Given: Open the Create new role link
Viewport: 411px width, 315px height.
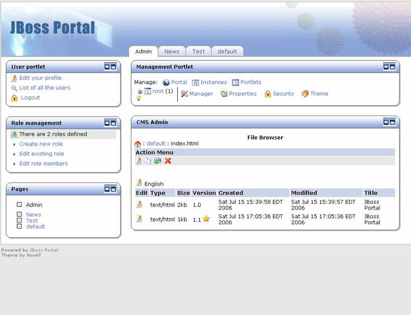Looking at the screenshot, I should 41,144.
